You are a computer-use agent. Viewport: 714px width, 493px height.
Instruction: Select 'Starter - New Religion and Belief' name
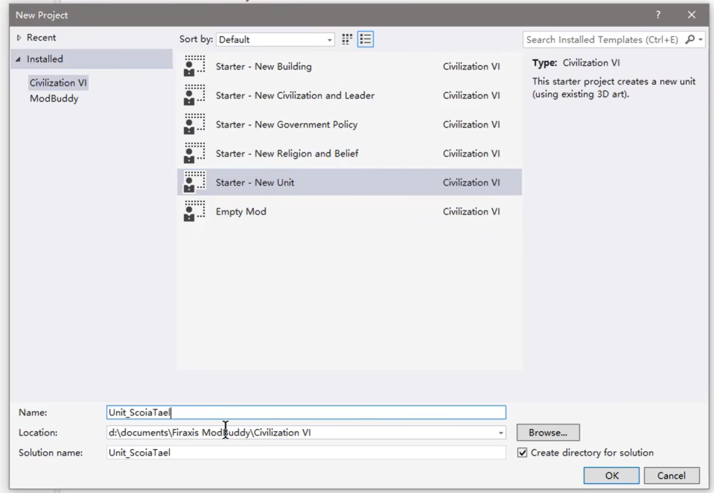[287, 153]
